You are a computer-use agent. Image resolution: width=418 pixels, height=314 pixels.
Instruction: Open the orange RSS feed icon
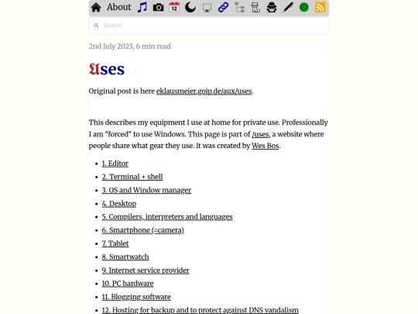tap(320, 8)
